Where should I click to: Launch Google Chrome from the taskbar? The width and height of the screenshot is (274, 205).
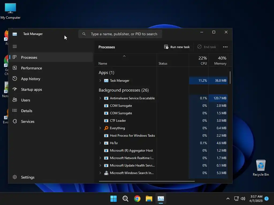[137, 199]
